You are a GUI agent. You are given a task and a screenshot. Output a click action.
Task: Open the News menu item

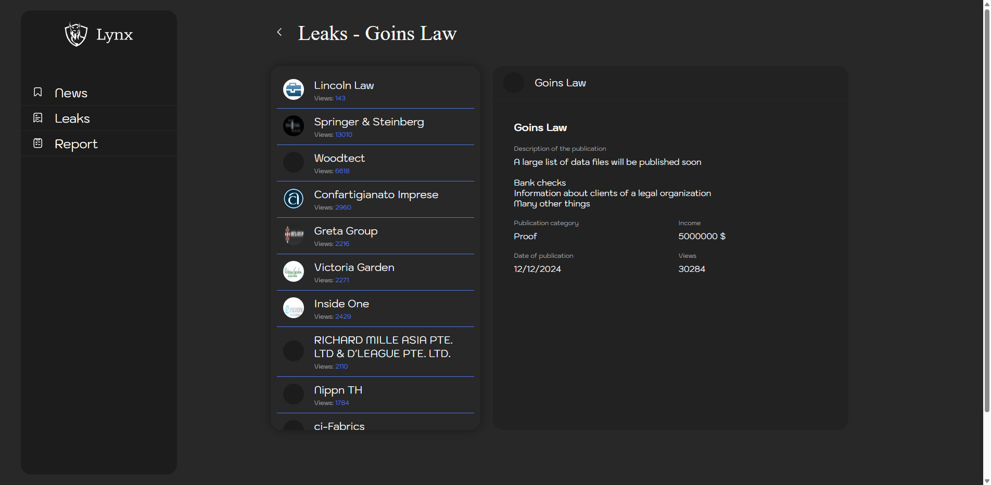71,93
